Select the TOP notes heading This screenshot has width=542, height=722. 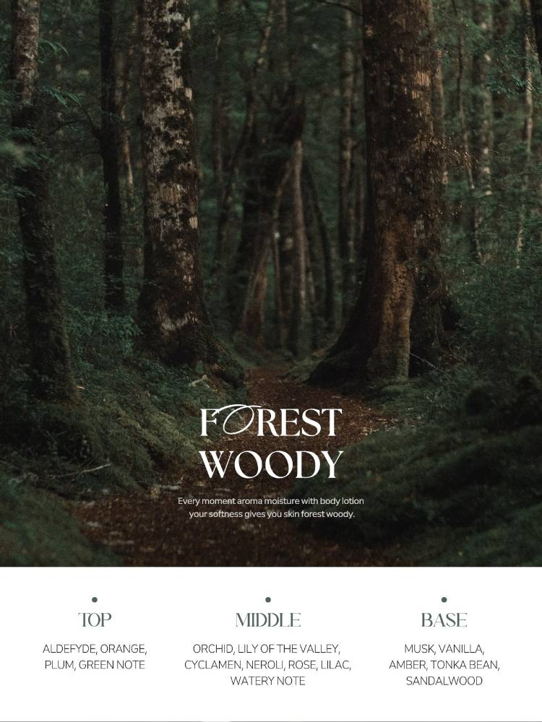click(95, 620)
